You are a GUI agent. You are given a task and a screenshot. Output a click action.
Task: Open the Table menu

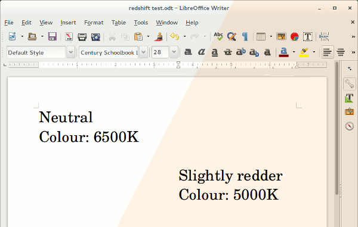coord(119,23)
